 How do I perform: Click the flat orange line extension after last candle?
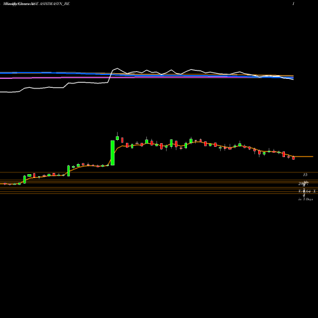pyautogui.click(x=303, y=156)
